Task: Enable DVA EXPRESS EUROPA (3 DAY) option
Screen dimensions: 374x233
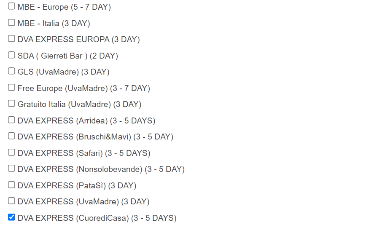Action: [11, 39]
